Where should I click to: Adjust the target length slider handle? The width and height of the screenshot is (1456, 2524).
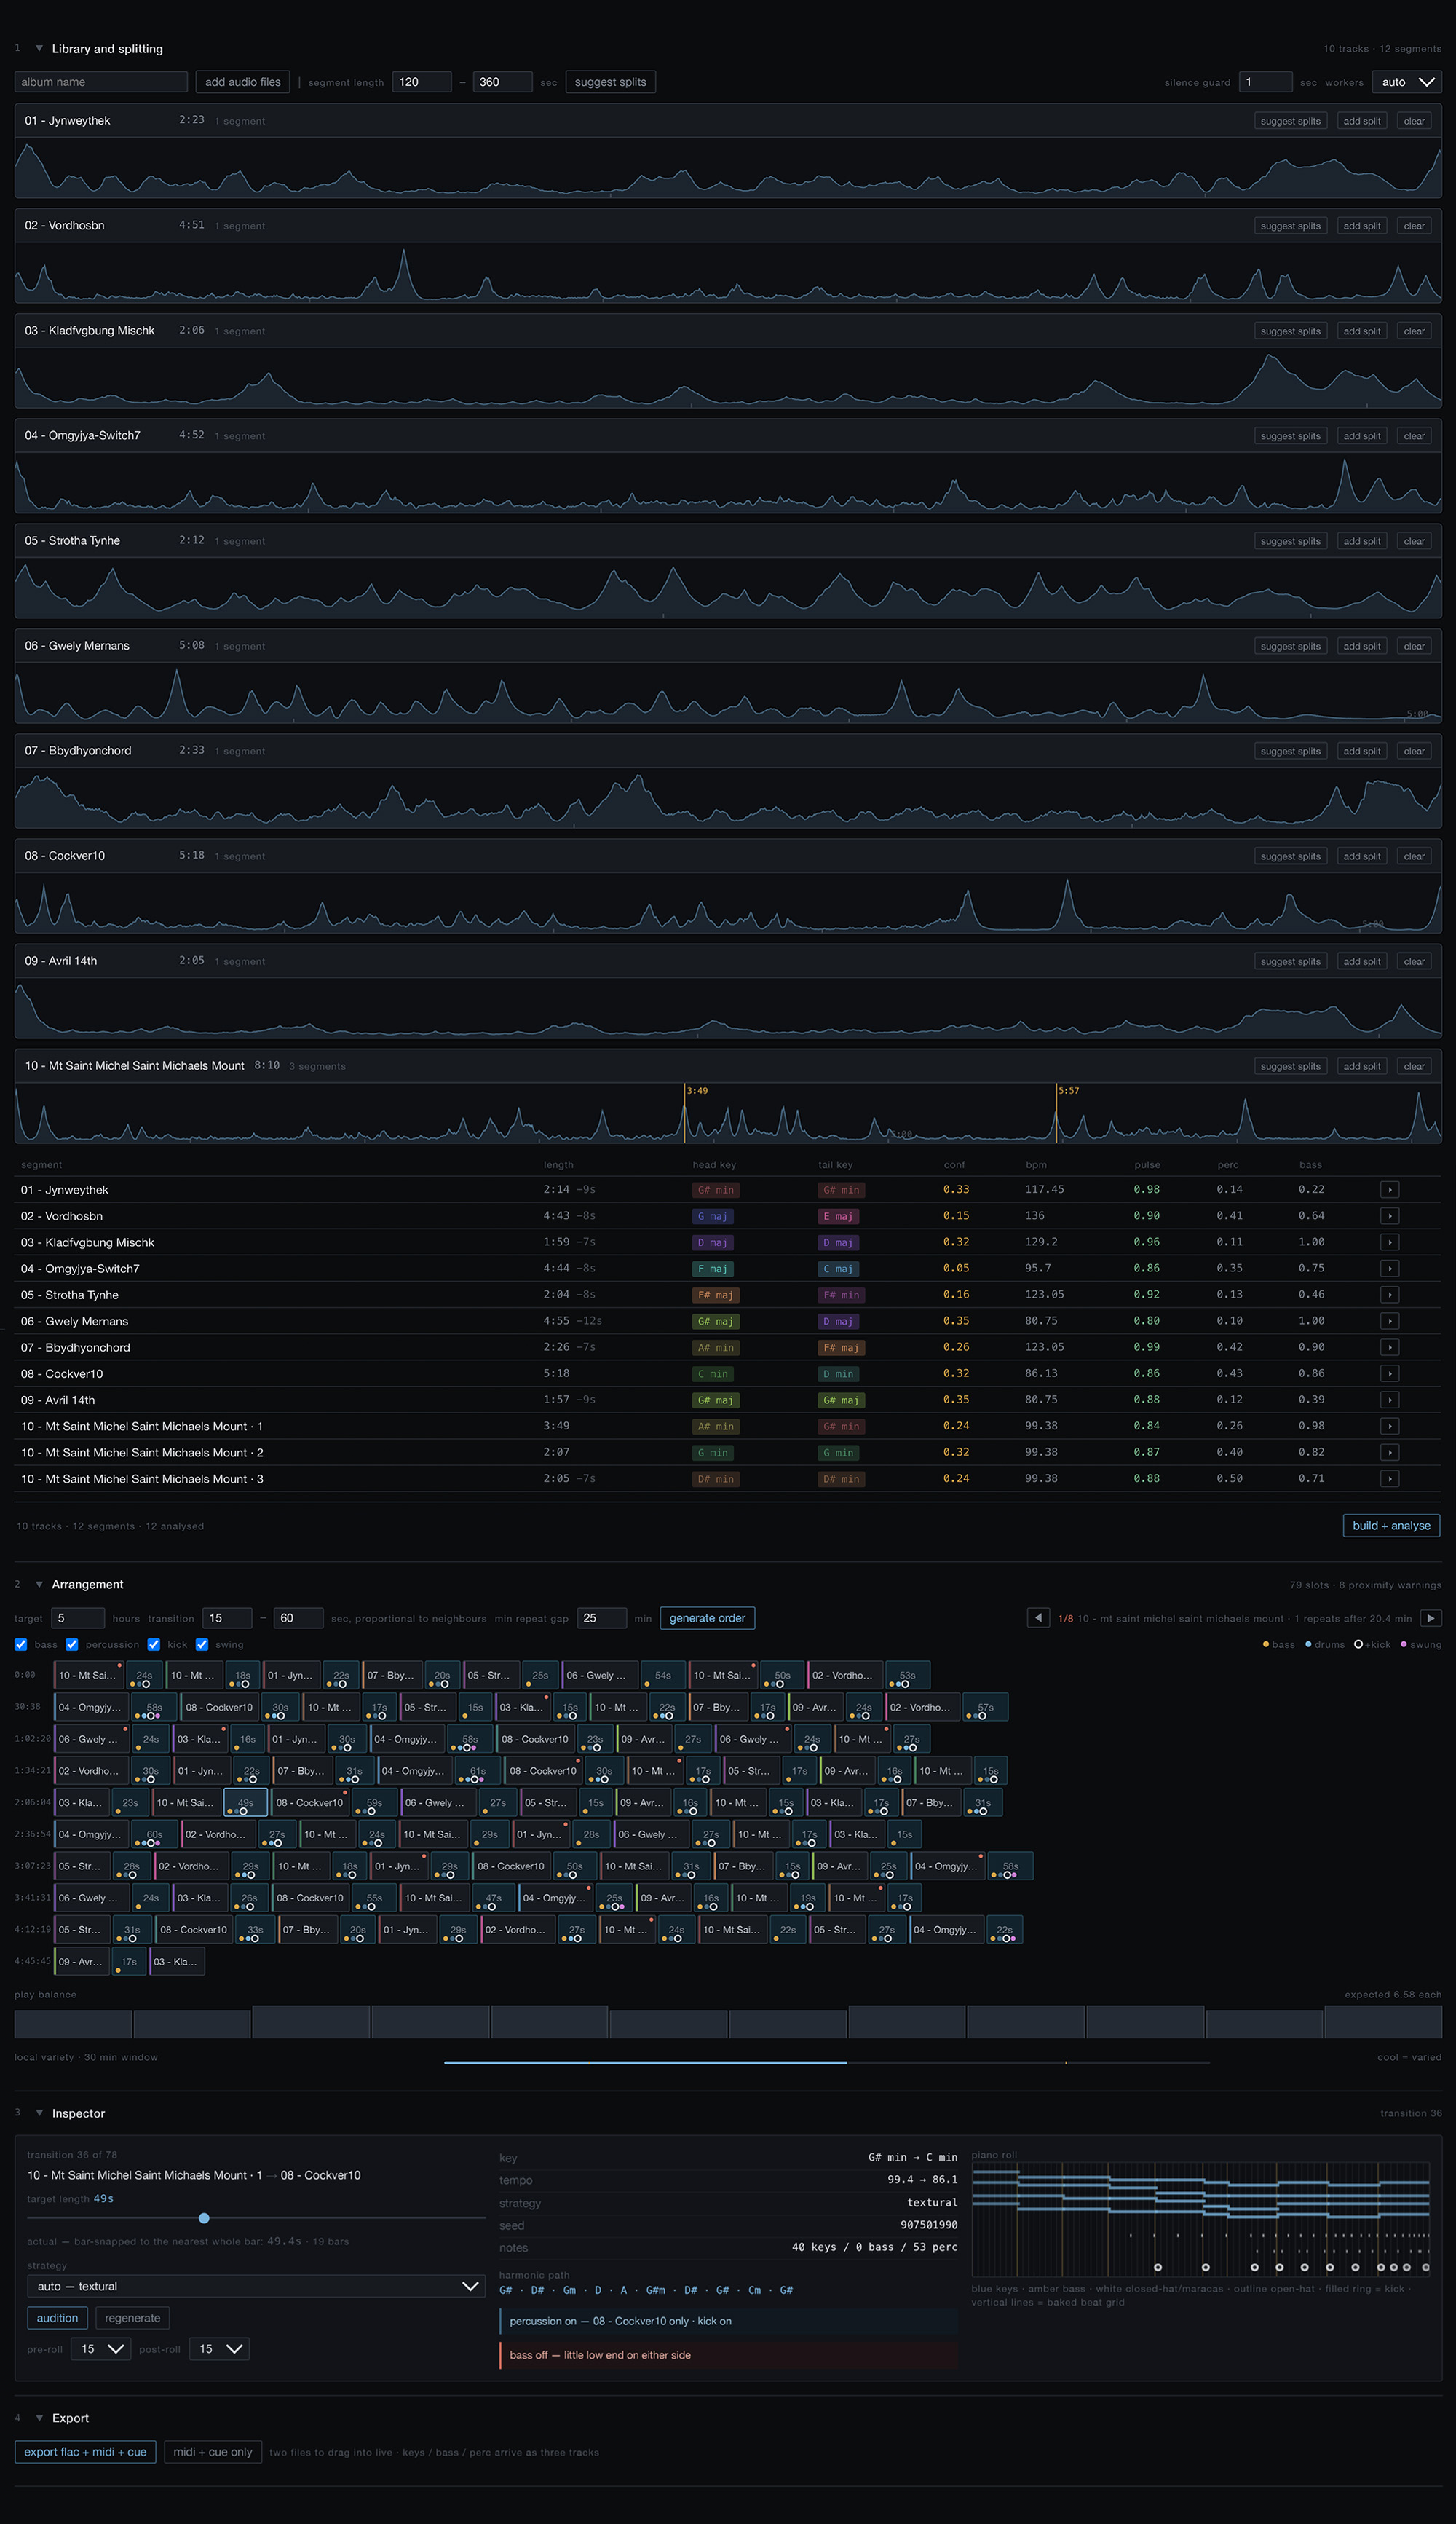pyautogui.click(x=204, y=2218)
